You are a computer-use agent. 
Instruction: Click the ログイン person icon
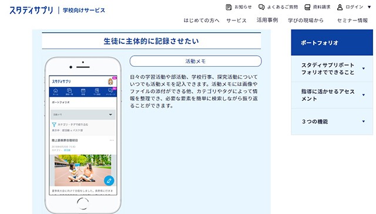pyautogui.click(x=340, y=7)
